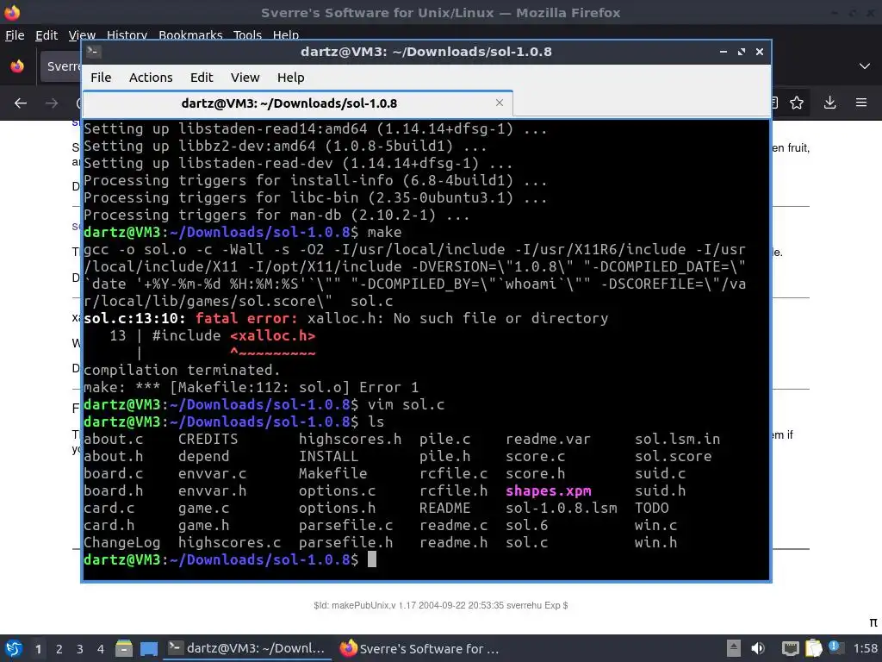Open Firefox Edit menu

click(x=47, y=34)
